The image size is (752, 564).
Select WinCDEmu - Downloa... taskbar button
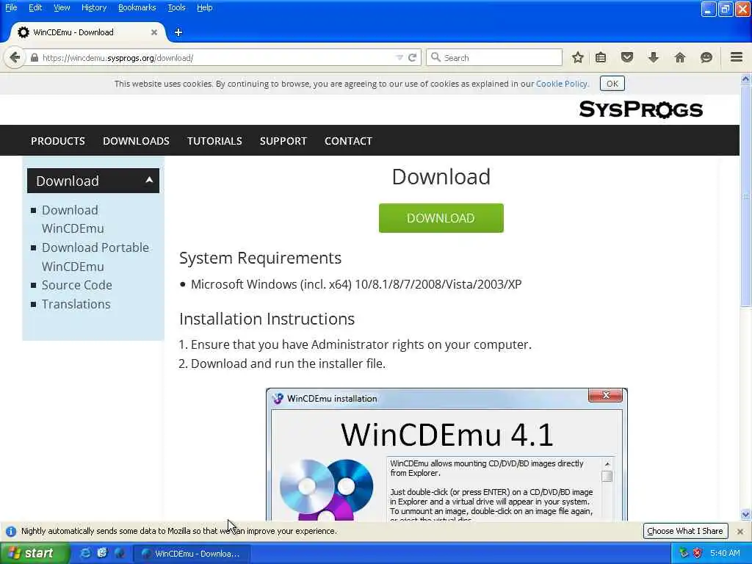191,554
